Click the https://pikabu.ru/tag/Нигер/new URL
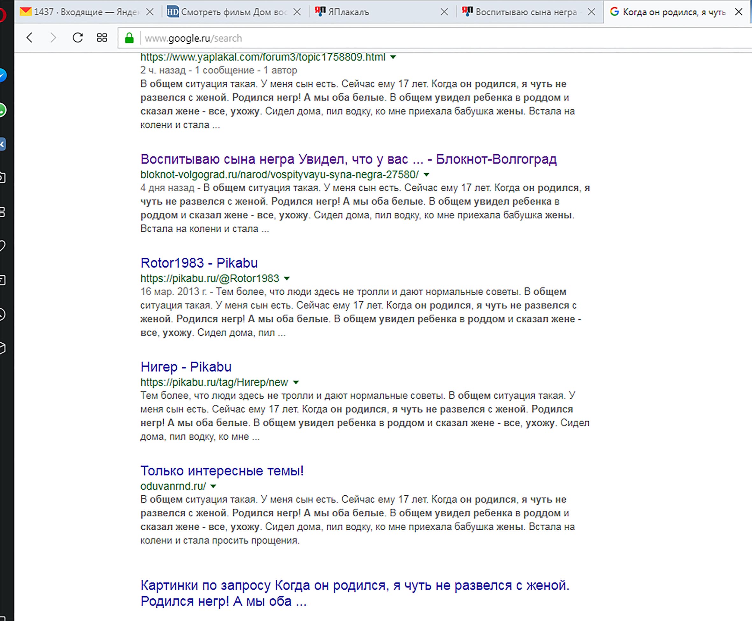752x621 pixels. click(x=214, y=382)
